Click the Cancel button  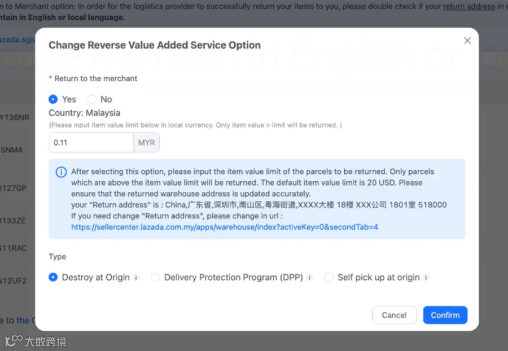[394, 315]
